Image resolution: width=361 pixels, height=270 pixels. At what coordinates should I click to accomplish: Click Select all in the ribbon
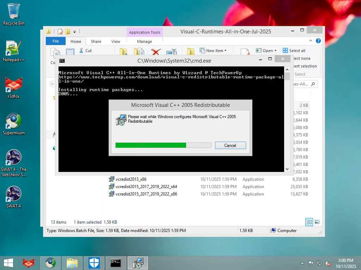tap(294, 51)
